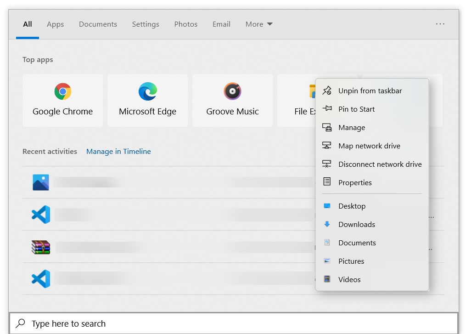Click the blue Downloads arrow icon
This screenshot has width=471, height=334.
[x=327, y=224]
